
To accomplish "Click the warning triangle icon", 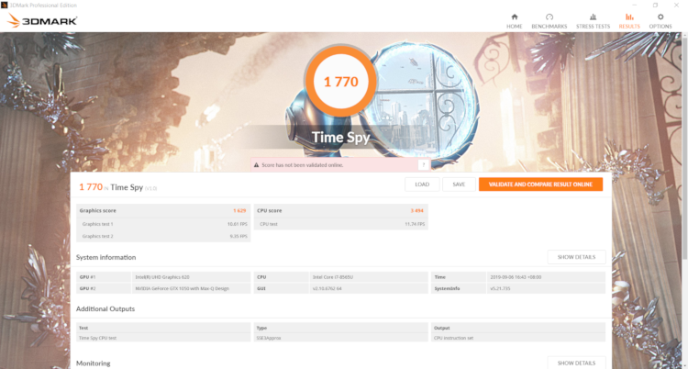I will point(256,165).
